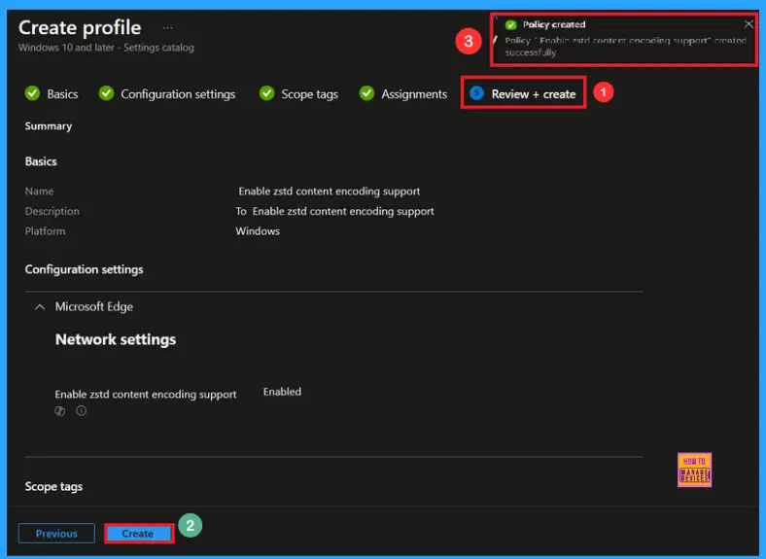Click the check icon beside Scope tags

coord(266,92)
